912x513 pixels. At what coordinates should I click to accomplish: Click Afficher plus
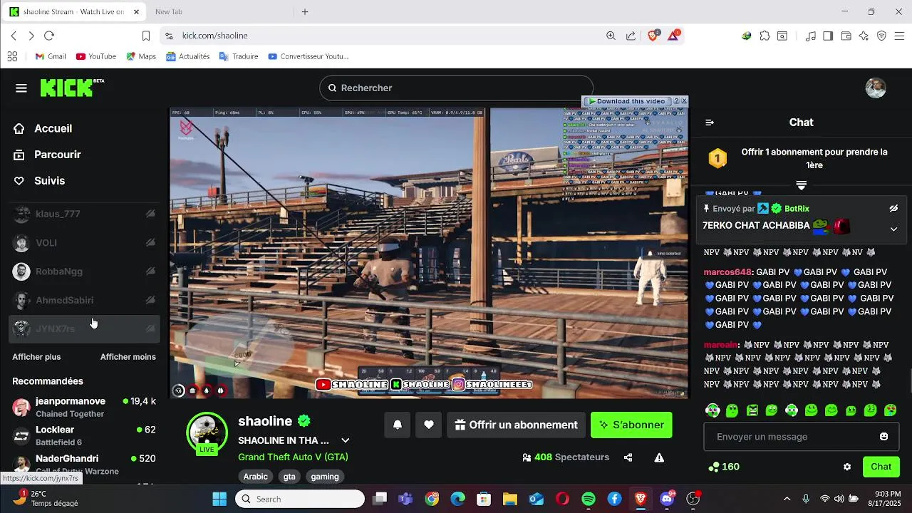coord(36,357)
